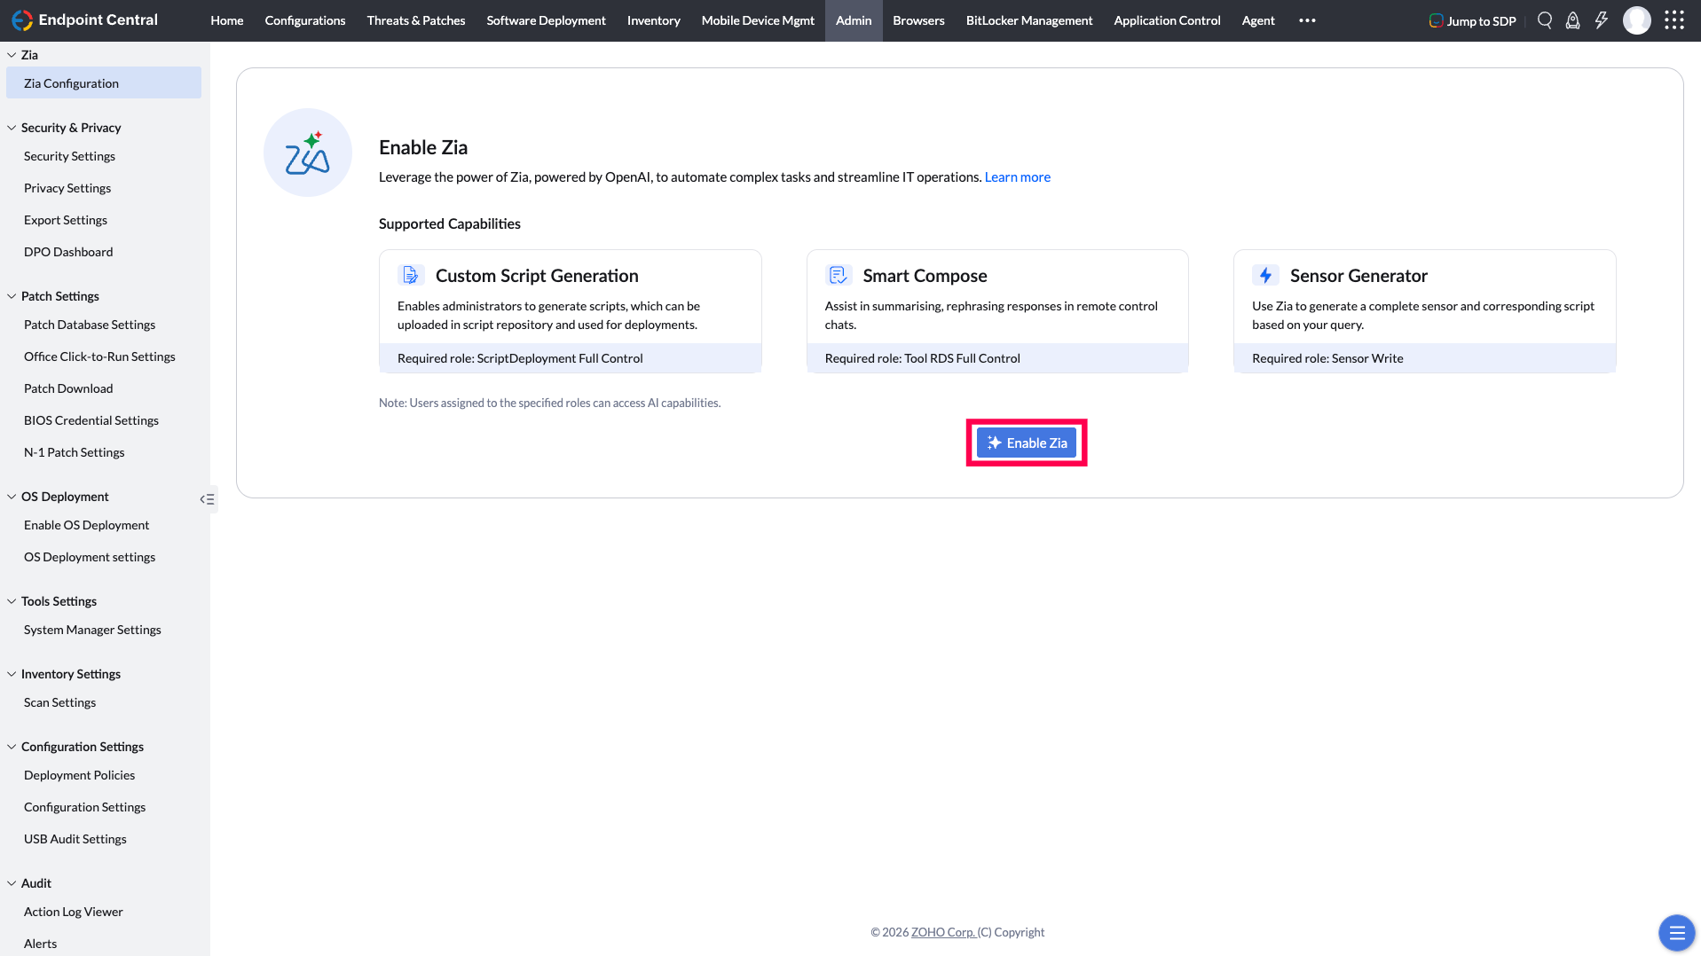Click 'Required role: Sensor Write' text
1701x956 pixels.
pos(1327,358)
